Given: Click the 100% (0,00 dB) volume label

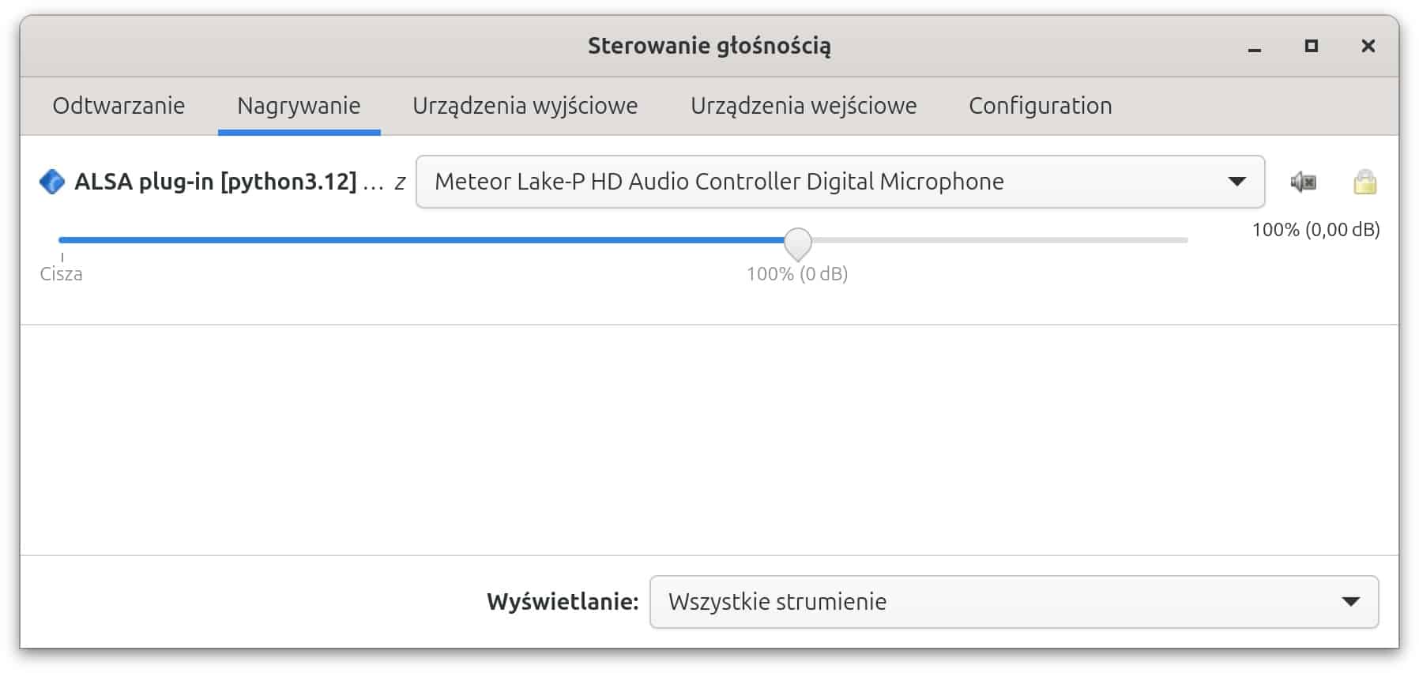Looking at the screenshot, I should tap(1315, 230).
